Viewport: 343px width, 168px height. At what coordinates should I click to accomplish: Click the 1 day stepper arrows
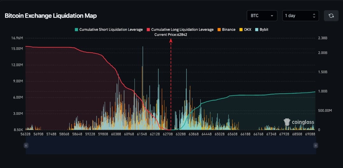click(x=314, y=16)
